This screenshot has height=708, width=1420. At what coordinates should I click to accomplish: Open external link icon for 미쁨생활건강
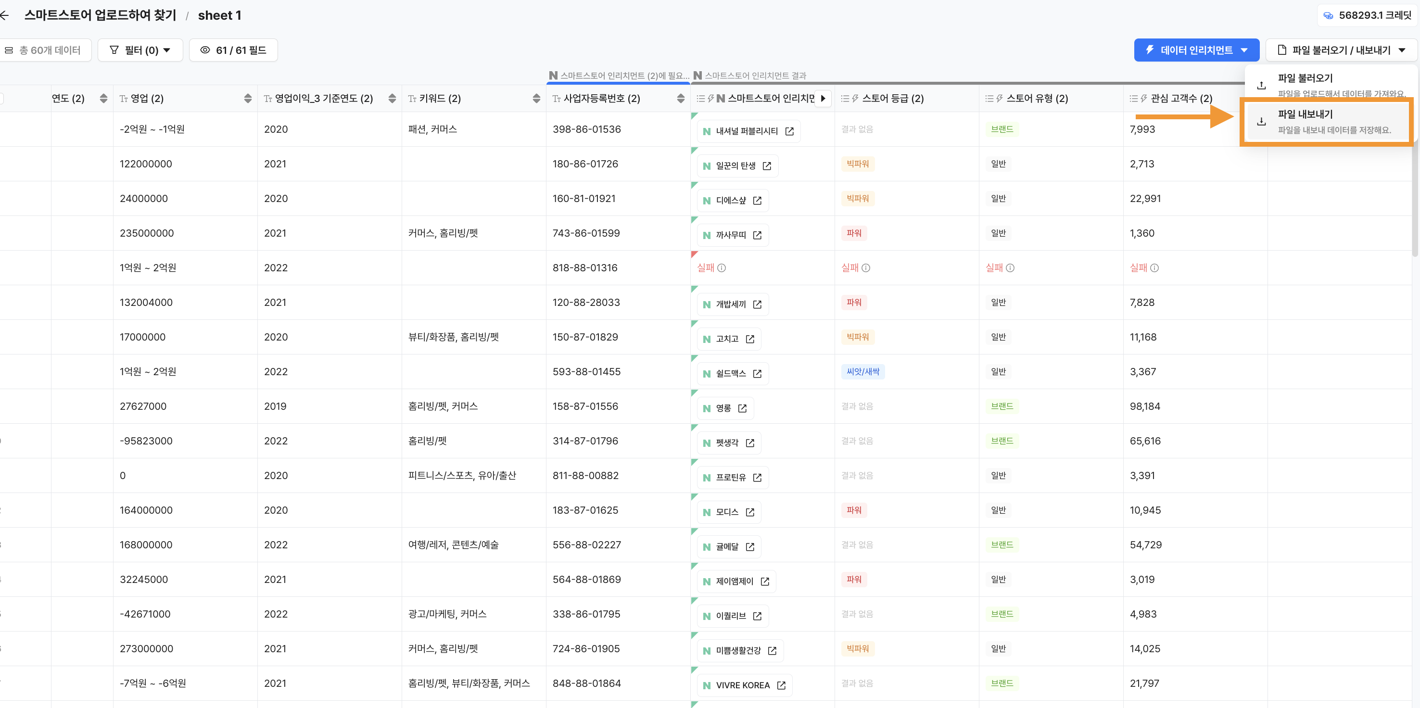pos(772,651)
